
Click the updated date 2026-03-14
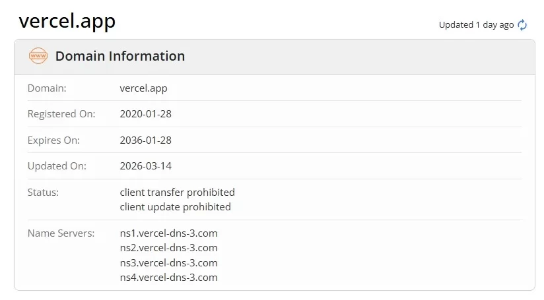coord(145,166)
